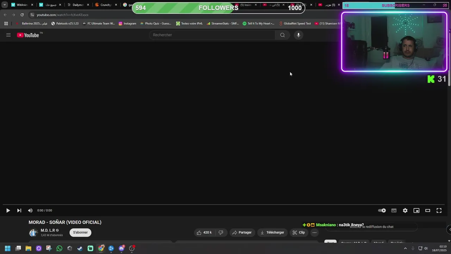The height and width of the screenshot is (254, 451).
Task: Enter fullscreen mode
Action: (439, 211)
